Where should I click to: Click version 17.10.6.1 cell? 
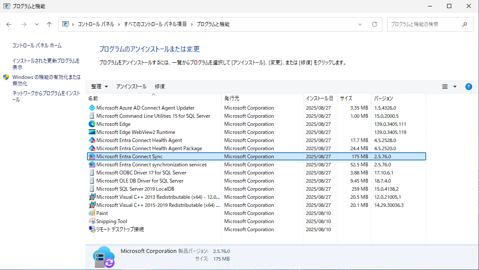[x=384, y=172]
